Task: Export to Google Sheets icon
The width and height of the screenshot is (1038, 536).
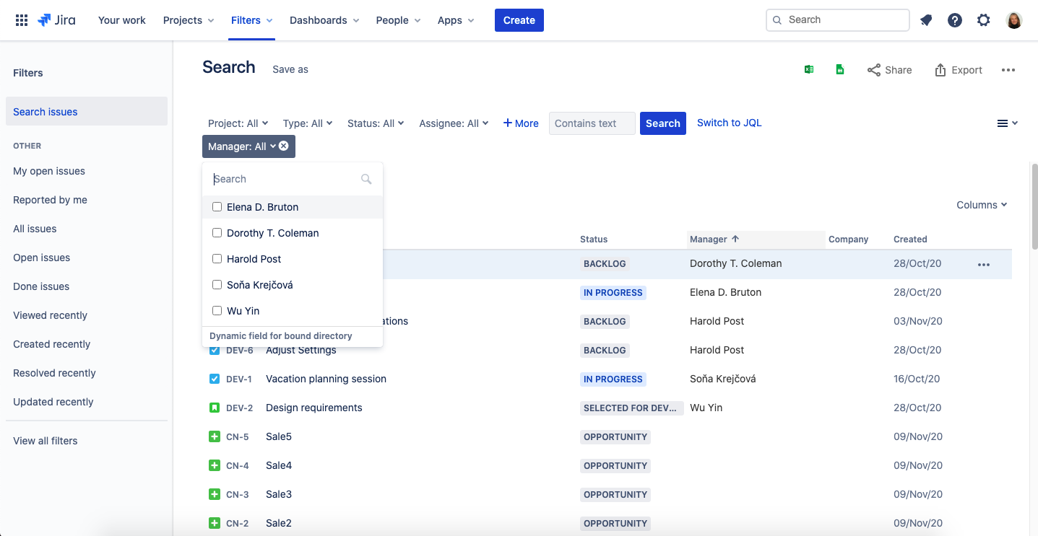Action: tap(840, 70)
